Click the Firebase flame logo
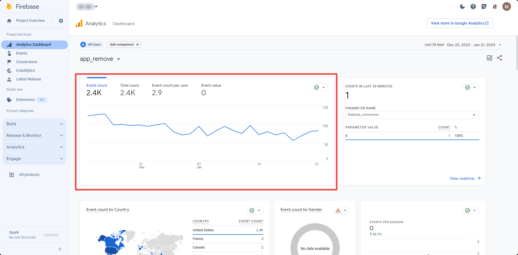Screen dimensions: 518x255 pos(9,6)
